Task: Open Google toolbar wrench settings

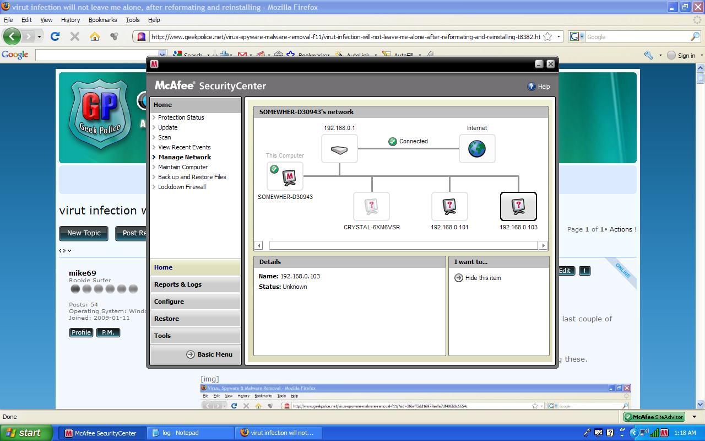Action: (649, 55)
